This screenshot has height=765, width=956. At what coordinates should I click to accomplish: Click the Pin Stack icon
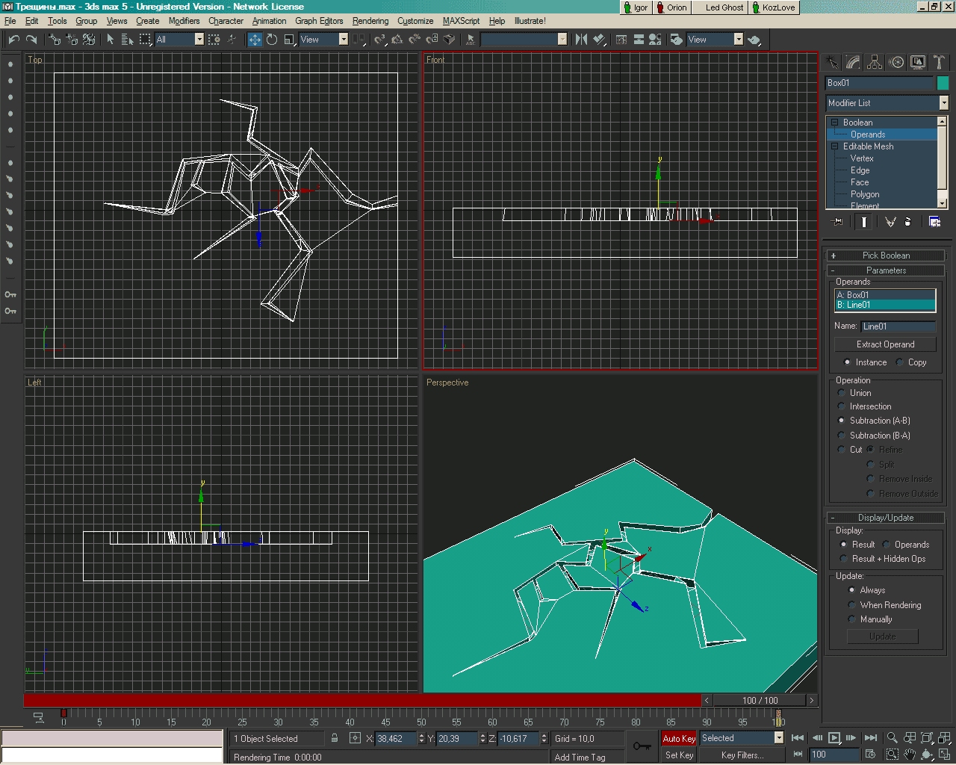[837, 221]
